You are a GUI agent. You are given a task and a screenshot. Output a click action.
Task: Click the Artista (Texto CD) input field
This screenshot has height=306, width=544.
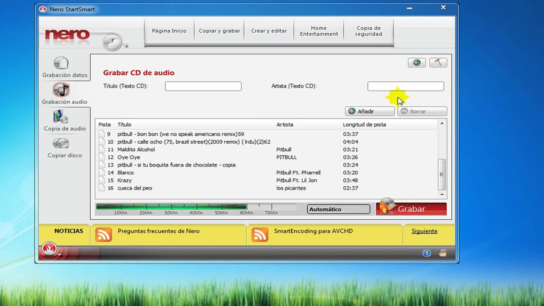(x=405, y=86)
